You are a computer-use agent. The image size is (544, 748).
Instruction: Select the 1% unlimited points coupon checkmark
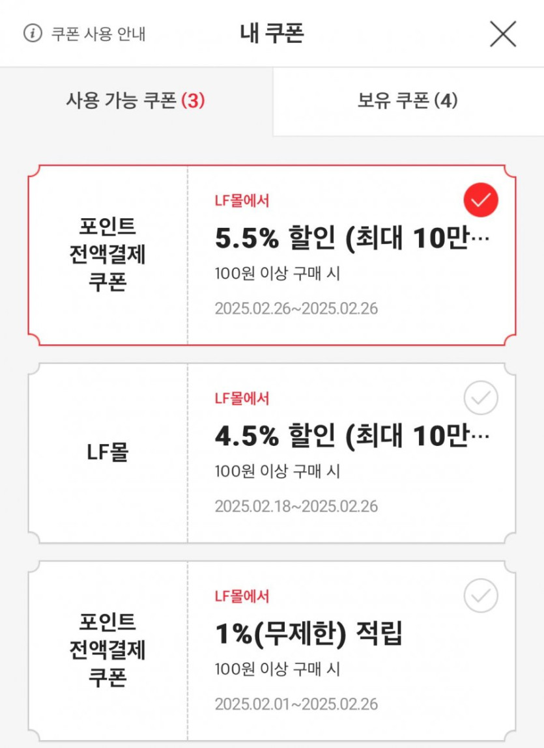[481, 595]
